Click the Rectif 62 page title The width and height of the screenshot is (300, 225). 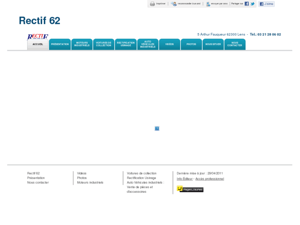click(x=40, y=21)
